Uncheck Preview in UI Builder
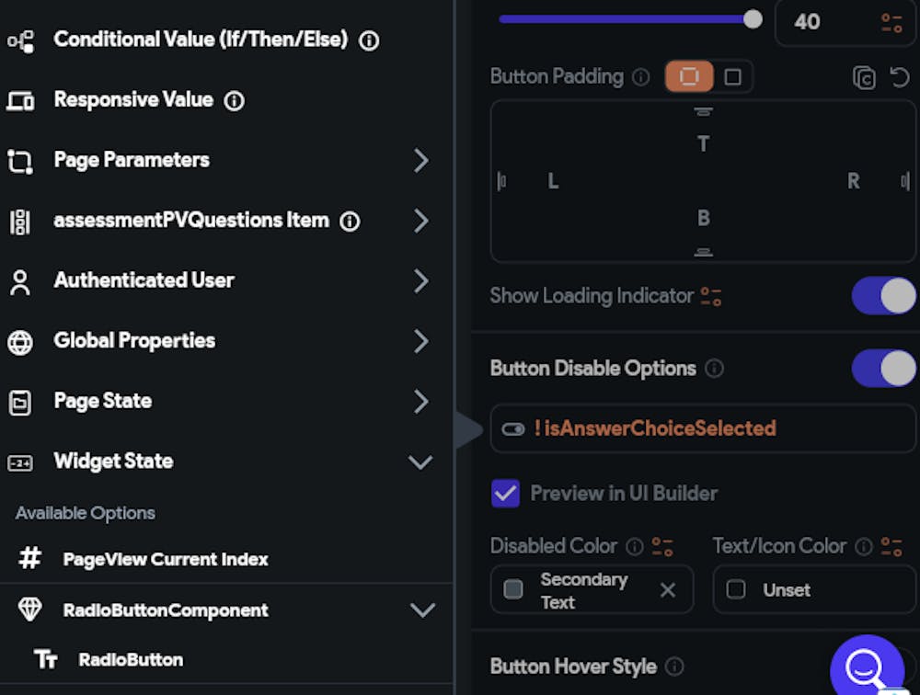Viewport: 920px width, 695px height. 506,494
